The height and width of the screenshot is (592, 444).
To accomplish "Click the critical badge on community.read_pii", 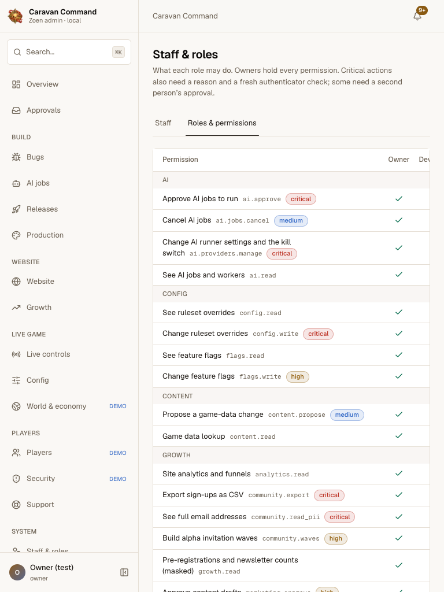I will 340,517.
